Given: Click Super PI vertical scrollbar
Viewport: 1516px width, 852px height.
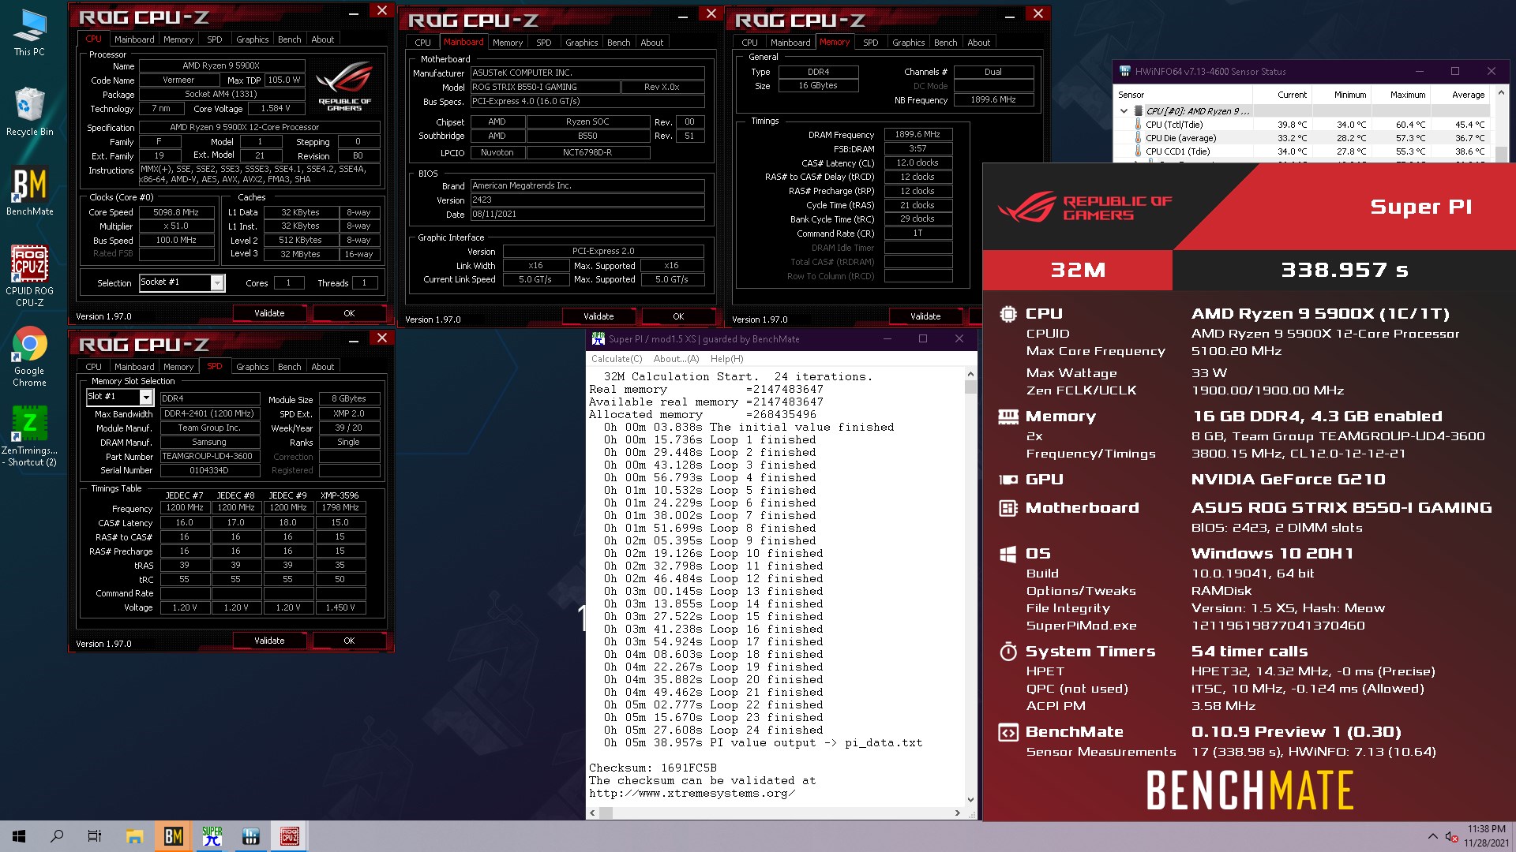Looking at the screenshot, I should point(970,587).
